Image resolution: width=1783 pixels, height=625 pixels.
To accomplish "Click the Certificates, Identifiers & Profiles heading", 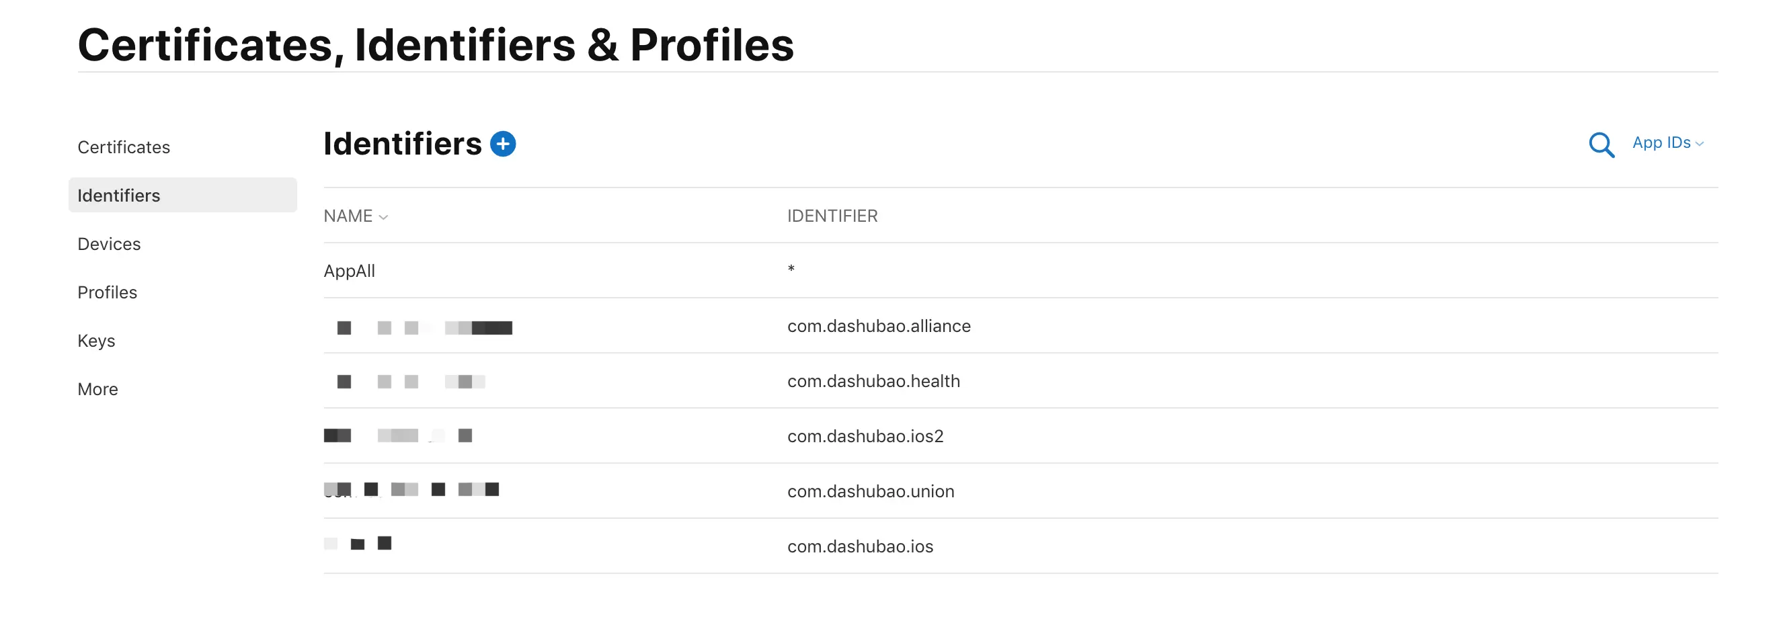I will 436,45.
